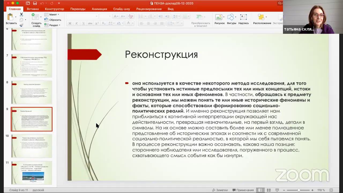Click the numbered list icon
343x193 pixels.
(150, 16)
